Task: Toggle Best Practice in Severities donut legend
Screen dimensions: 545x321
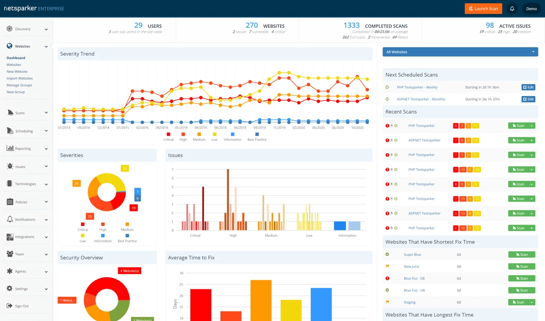Action: pyautogui.click(x=127, y=238)
